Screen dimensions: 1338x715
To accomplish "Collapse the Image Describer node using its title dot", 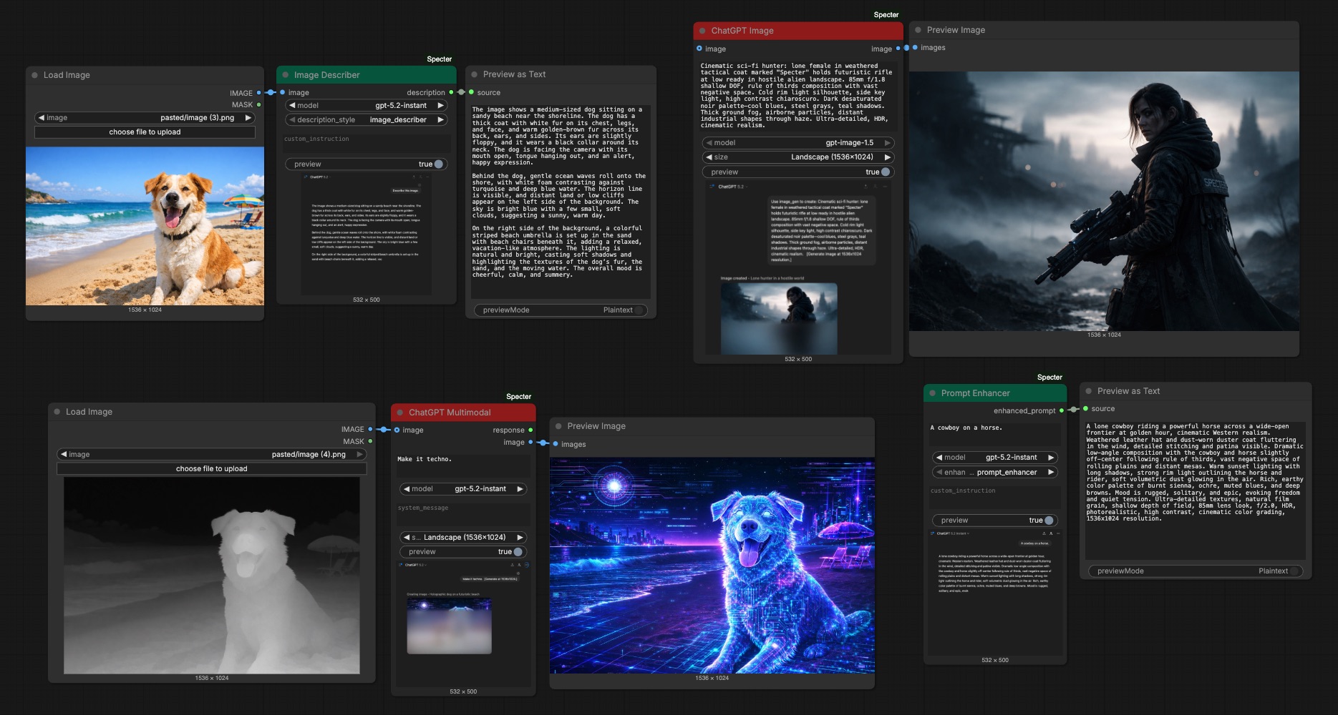I will click(286, 75).
